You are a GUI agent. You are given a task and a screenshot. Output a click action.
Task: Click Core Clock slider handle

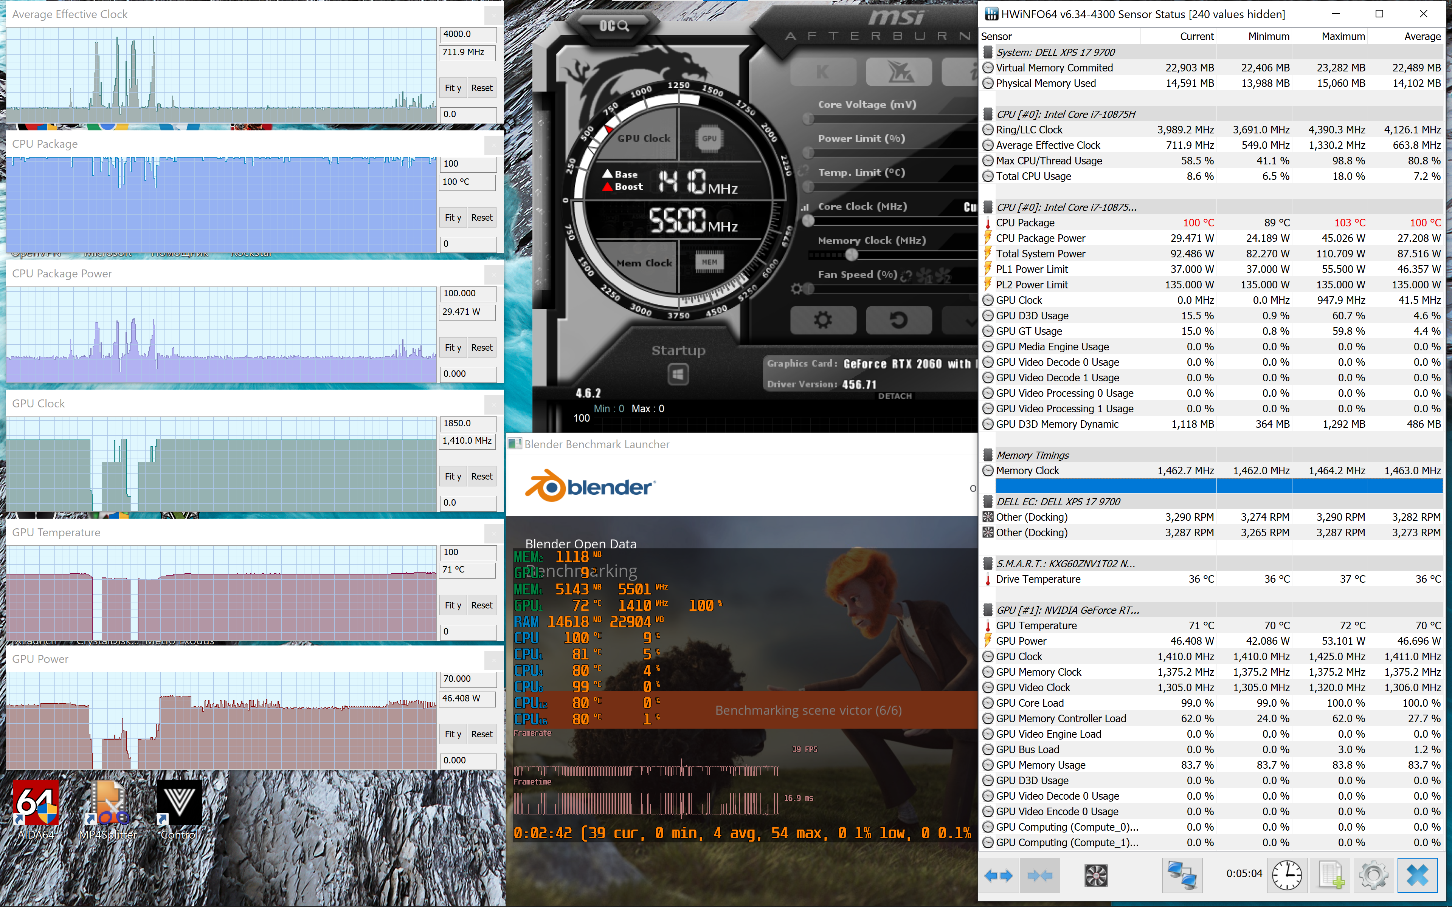808,221
